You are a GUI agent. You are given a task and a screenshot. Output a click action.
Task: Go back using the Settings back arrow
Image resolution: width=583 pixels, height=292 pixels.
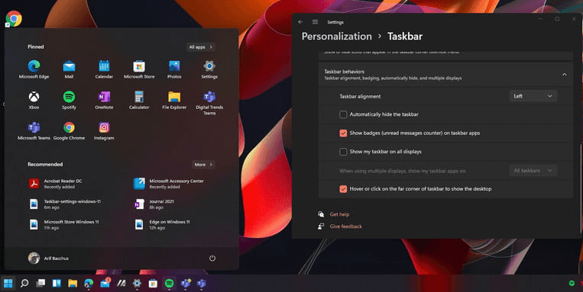click(x=300, y=22)
